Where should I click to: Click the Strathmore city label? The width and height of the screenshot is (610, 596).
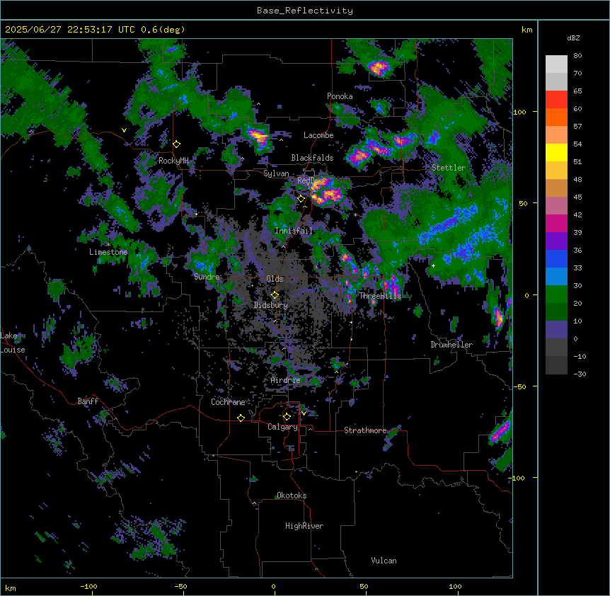[365, 430]
